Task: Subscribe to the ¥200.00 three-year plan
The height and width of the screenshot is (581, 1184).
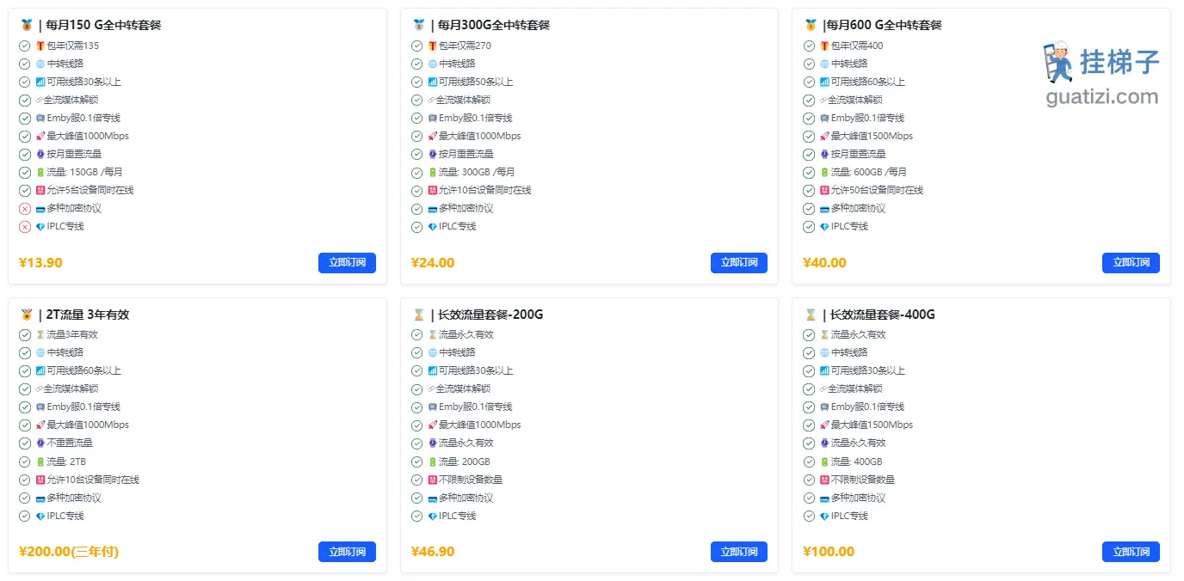Action: pos(347,552)
